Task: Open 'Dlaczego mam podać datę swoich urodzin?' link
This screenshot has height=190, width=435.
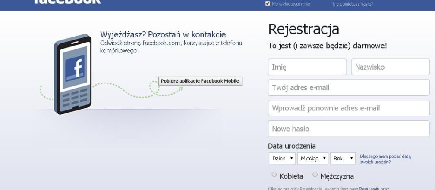Action: point(385,159)
